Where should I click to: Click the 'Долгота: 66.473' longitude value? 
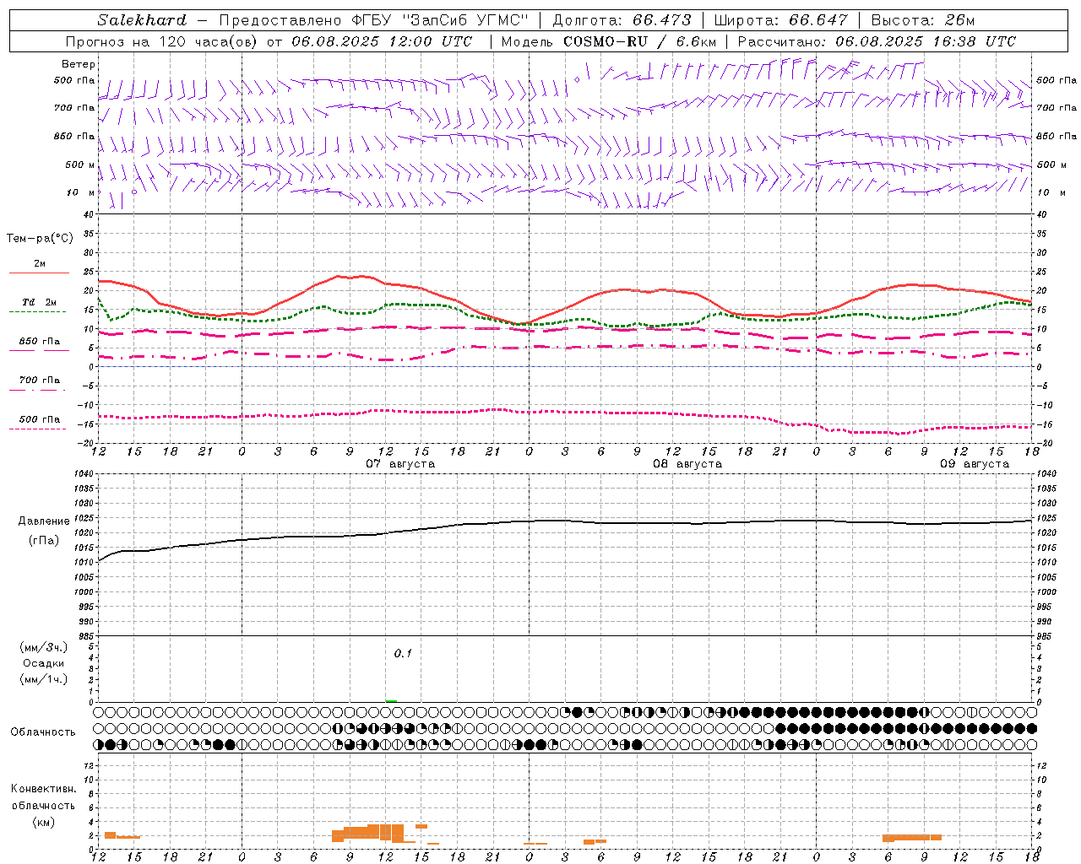click(622, 20)
